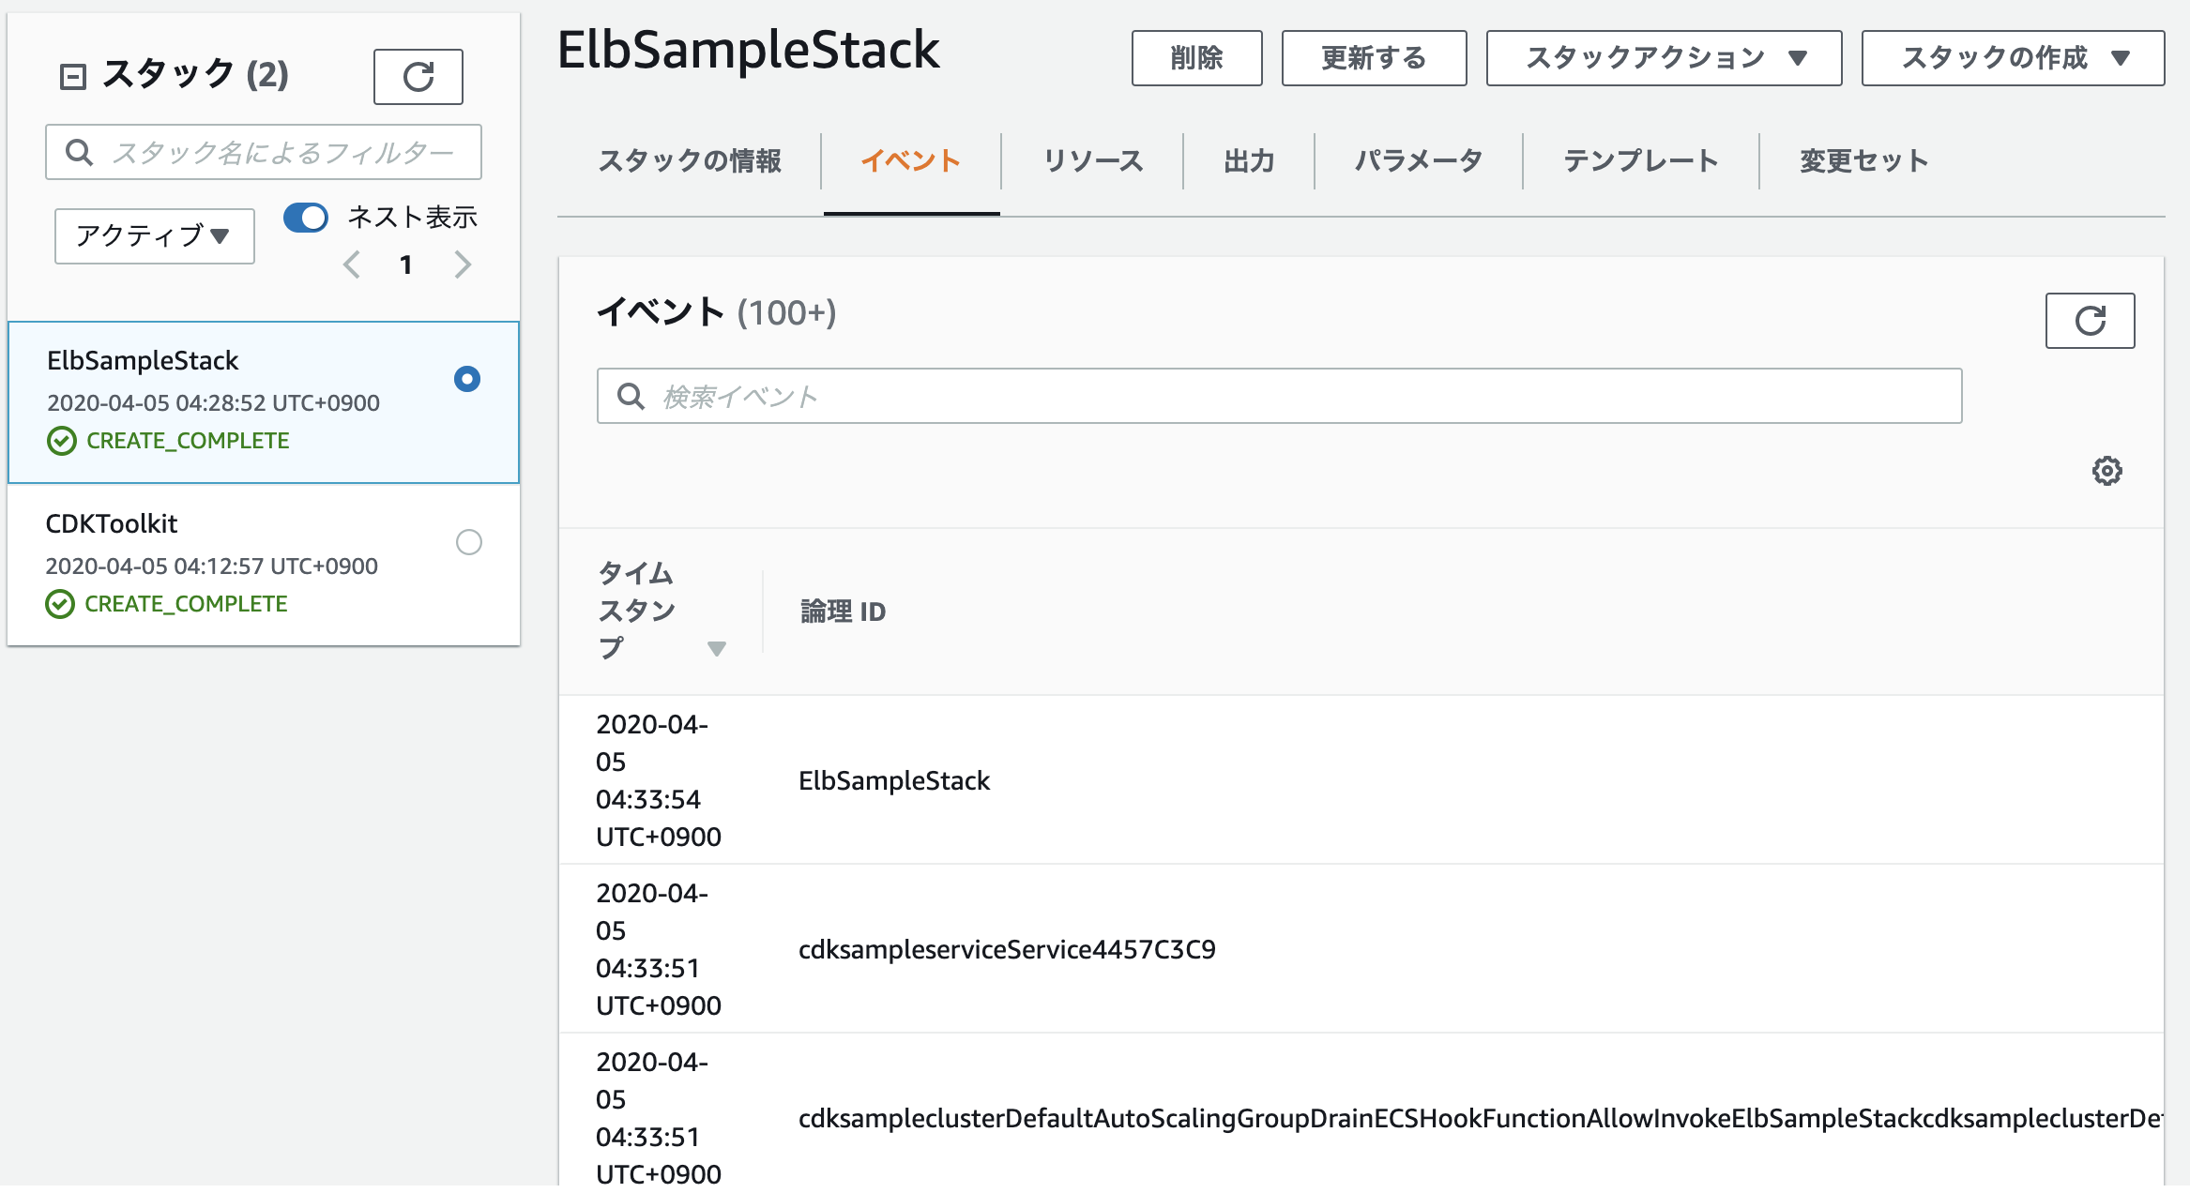
Task: Open the テンプレート tab
Action: [1641, 160]
